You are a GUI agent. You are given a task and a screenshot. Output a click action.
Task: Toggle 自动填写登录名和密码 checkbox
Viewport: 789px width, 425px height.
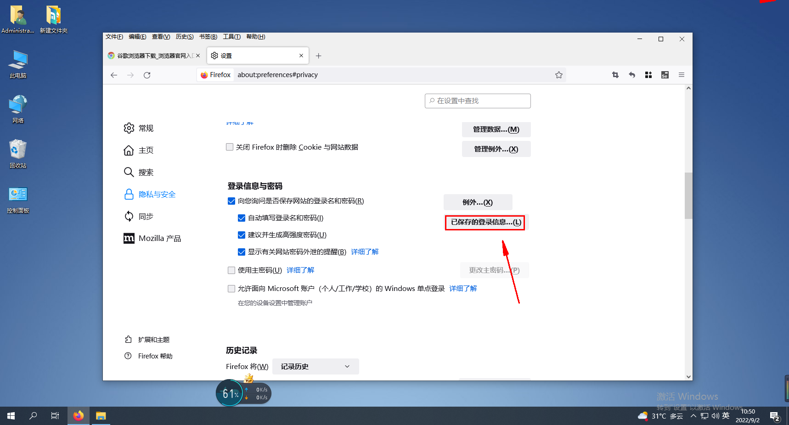point(242,218)
